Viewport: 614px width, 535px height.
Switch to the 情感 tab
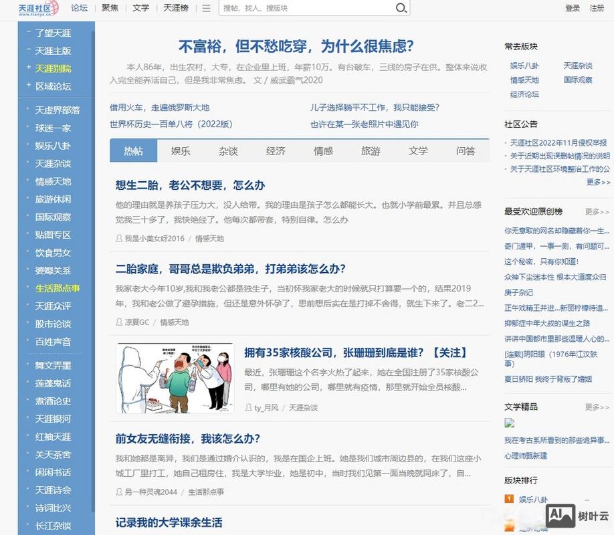323,151
